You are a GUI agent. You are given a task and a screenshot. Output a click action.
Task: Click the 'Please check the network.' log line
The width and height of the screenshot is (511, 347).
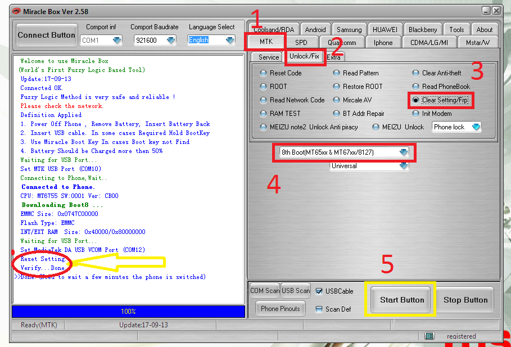[x=62, y=106]
